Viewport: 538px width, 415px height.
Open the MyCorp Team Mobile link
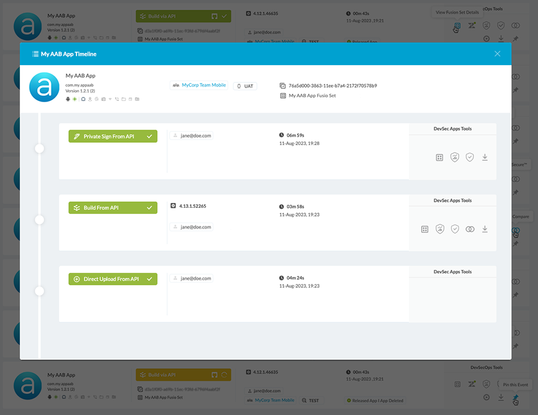pyautogui.click(x=203, y=85)
